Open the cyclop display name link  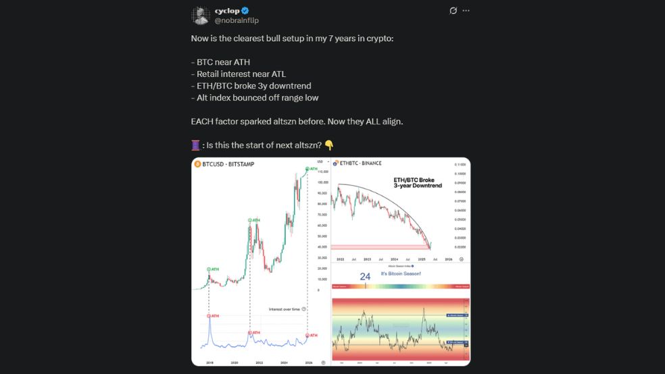(227, 11)
